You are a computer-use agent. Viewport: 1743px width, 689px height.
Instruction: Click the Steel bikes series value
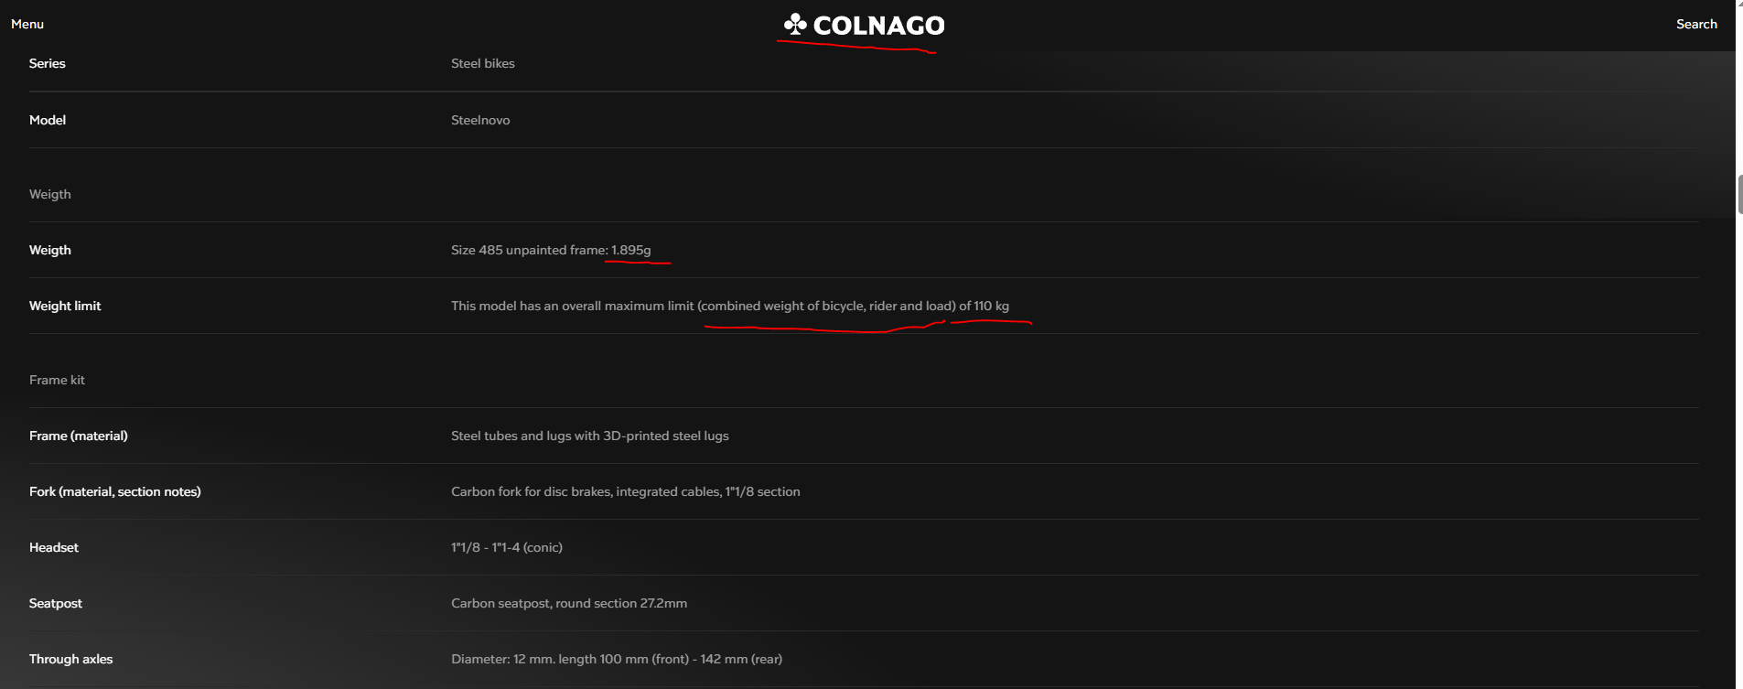(x=483, y=63)
